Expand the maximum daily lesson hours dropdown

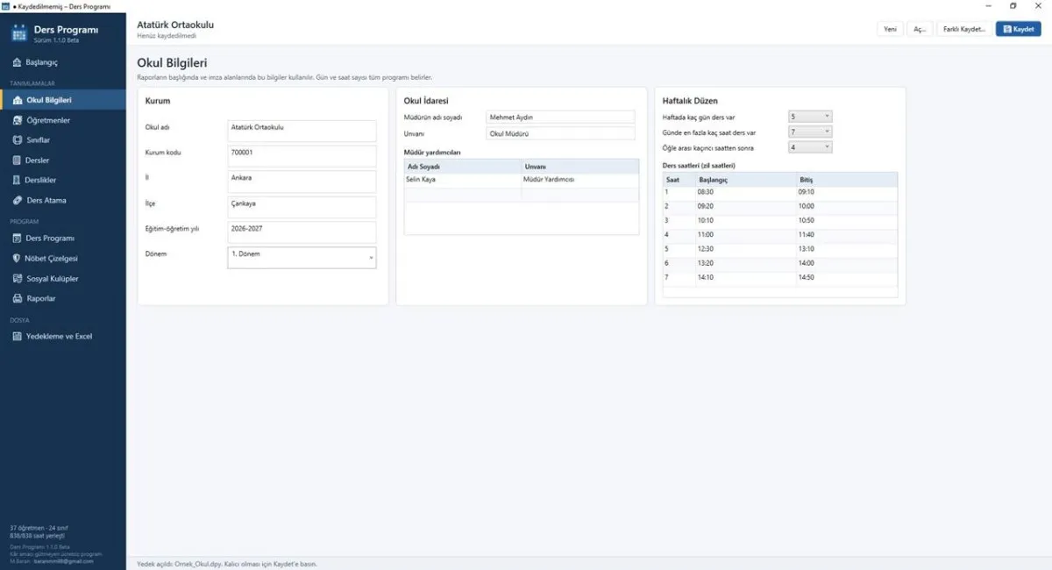coord(810,132)
